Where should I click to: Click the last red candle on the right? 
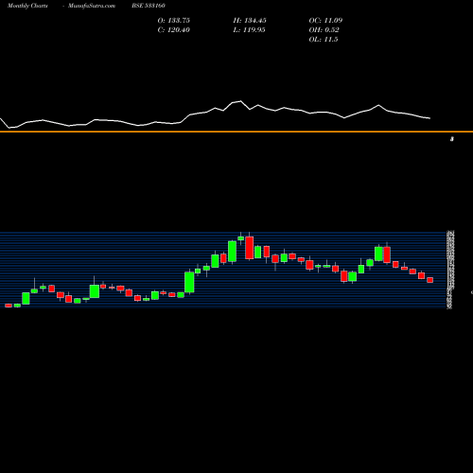tap(430, 280)
